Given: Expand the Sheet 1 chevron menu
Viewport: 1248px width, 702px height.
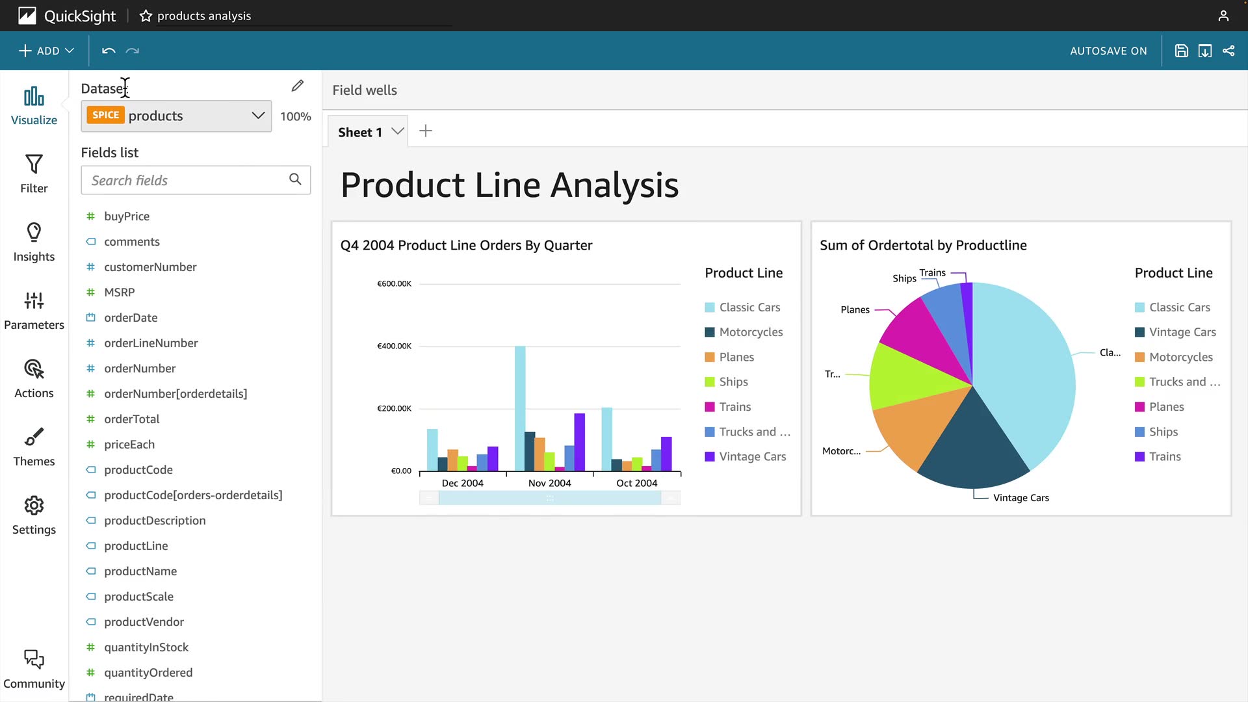Looking at the screenshot, I should coord(398,131).
